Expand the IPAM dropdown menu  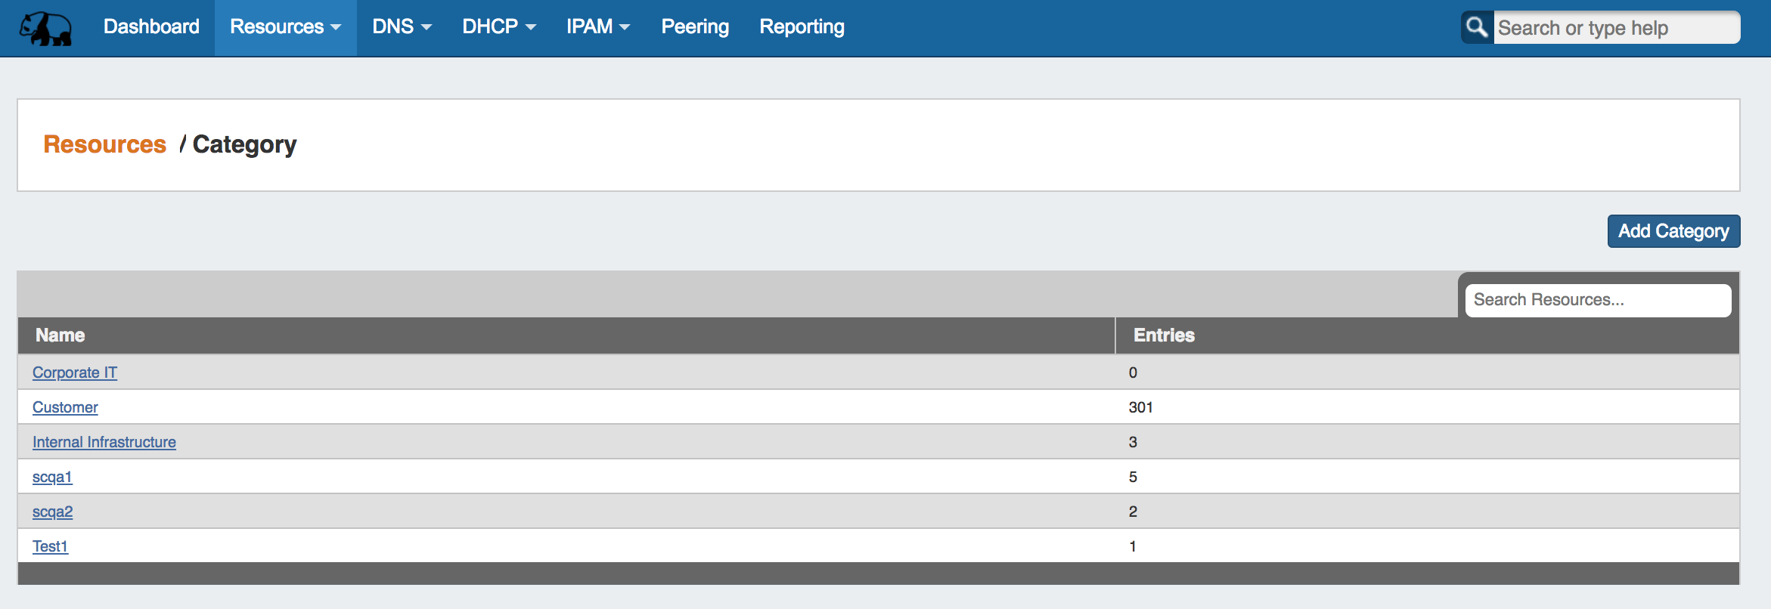(x=597, y=27)
